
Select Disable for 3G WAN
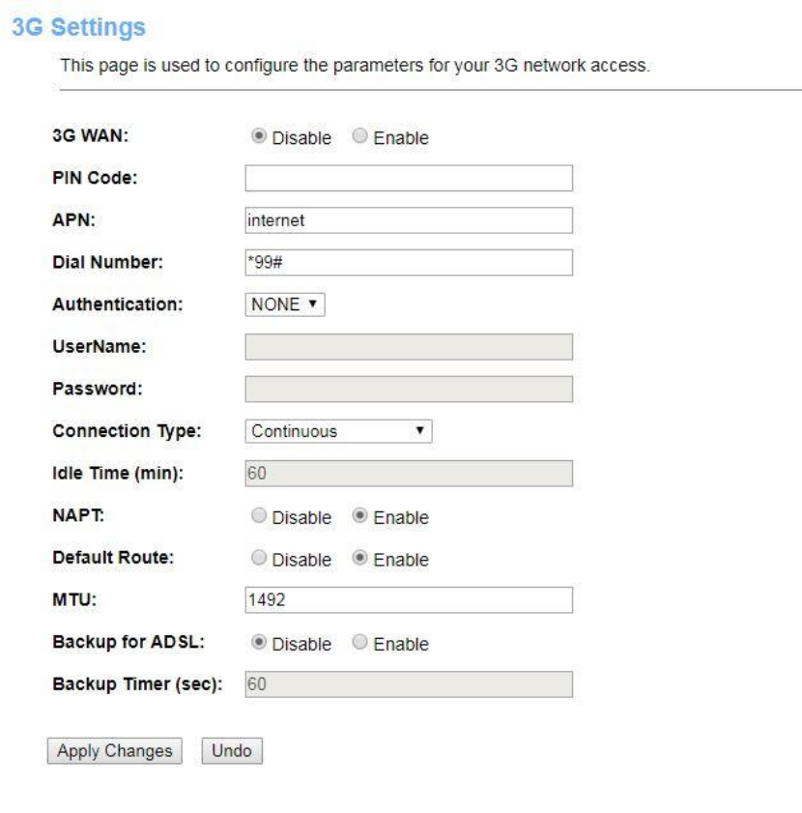[x=259, y=137]
